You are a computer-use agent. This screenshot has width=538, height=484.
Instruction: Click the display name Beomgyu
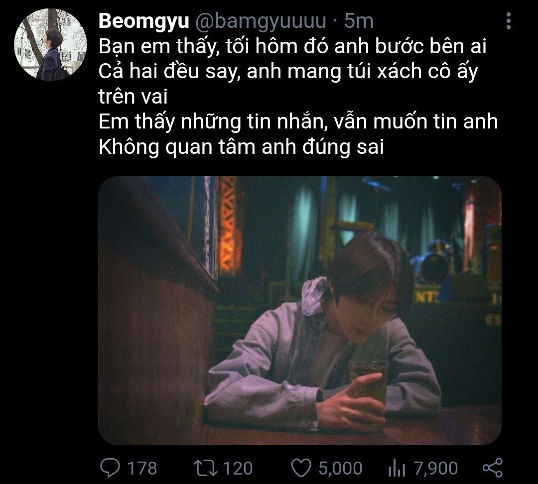(x=143, y=21)
